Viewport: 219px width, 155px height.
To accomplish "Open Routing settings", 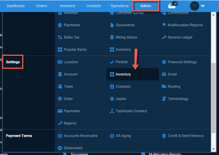I will tap(174, 87).
